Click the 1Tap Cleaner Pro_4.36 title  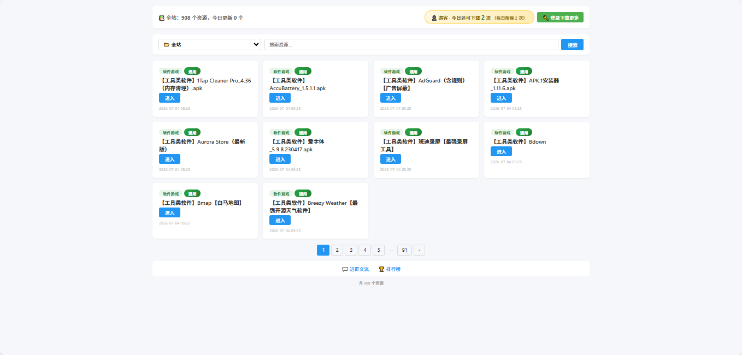[205, 84]
